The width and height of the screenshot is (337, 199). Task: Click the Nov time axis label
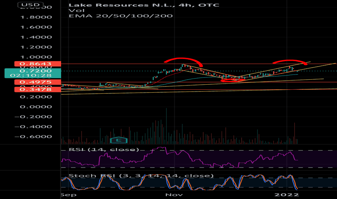coord(174,195)
